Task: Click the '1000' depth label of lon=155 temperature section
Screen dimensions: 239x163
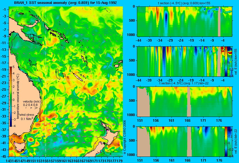Action: coord(131,35)
